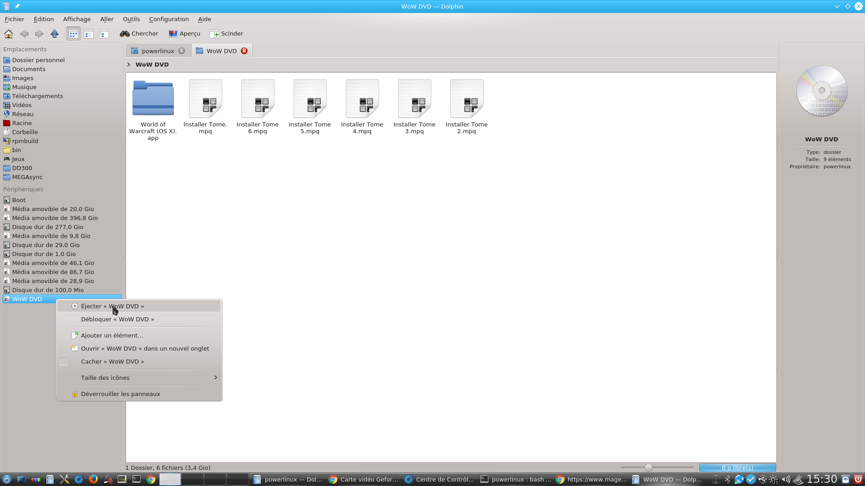
Task: Choose Éjecter « WoW DVD » from context menu
Action: click(x=139, y=306)
